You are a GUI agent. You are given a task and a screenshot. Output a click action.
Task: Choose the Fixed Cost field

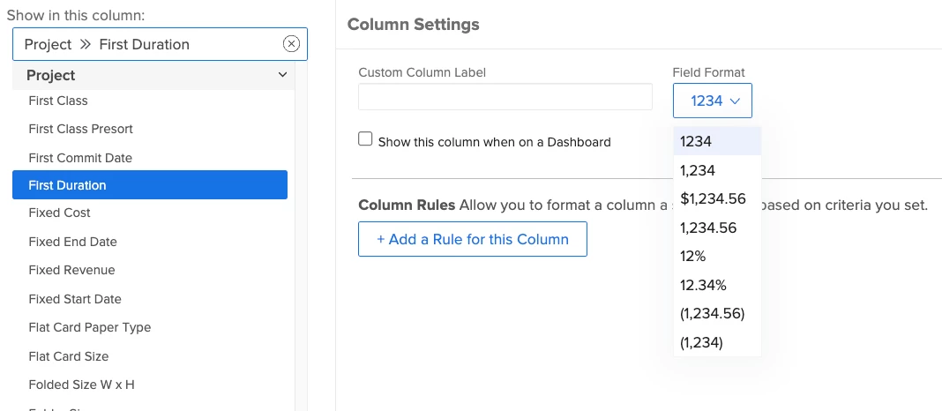click(x=60, y=213)
